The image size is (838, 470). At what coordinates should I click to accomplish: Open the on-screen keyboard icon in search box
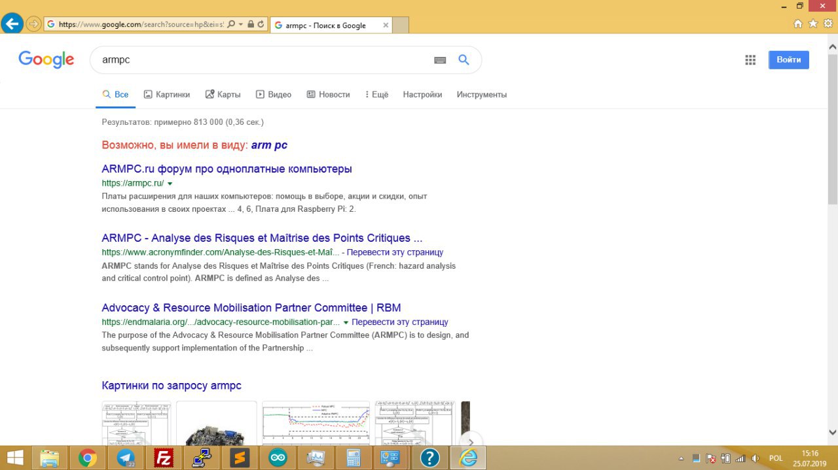440,60
